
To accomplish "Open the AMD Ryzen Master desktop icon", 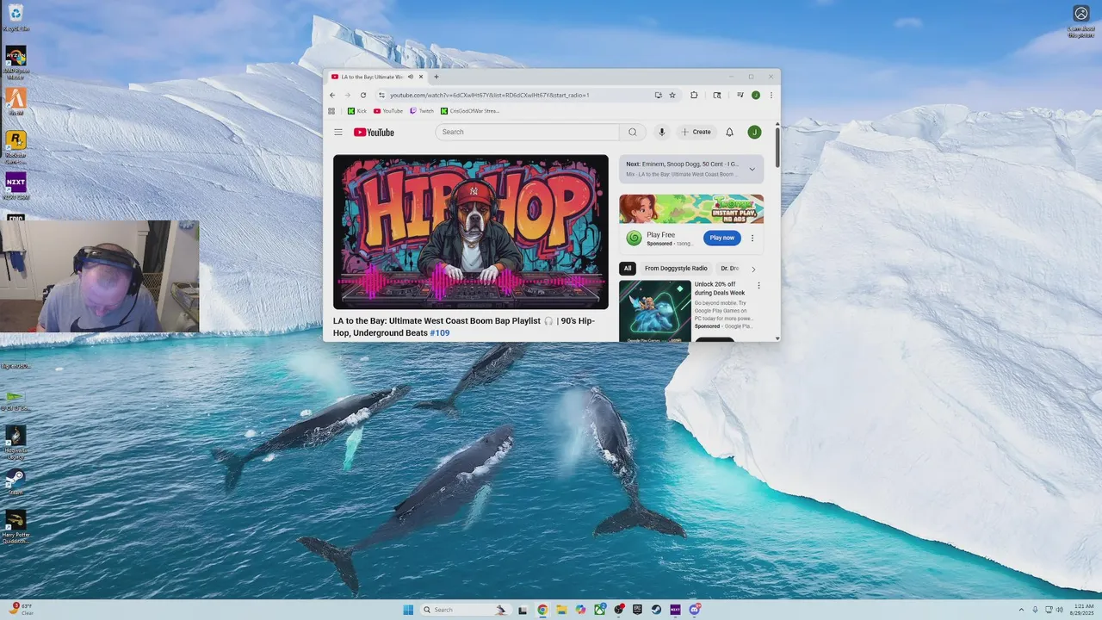I will click(x=15, y=63).
